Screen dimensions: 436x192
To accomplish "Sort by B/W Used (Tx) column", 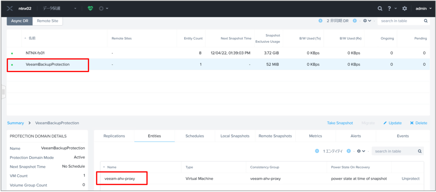I will pos(310,38).
